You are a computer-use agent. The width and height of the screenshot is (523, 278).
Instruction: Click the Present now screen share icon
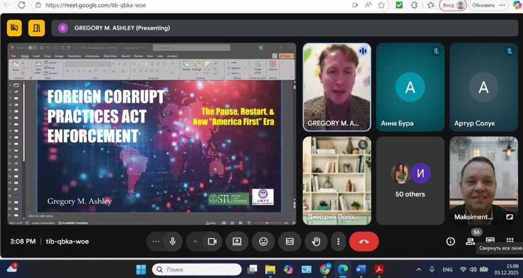[236, 241]
